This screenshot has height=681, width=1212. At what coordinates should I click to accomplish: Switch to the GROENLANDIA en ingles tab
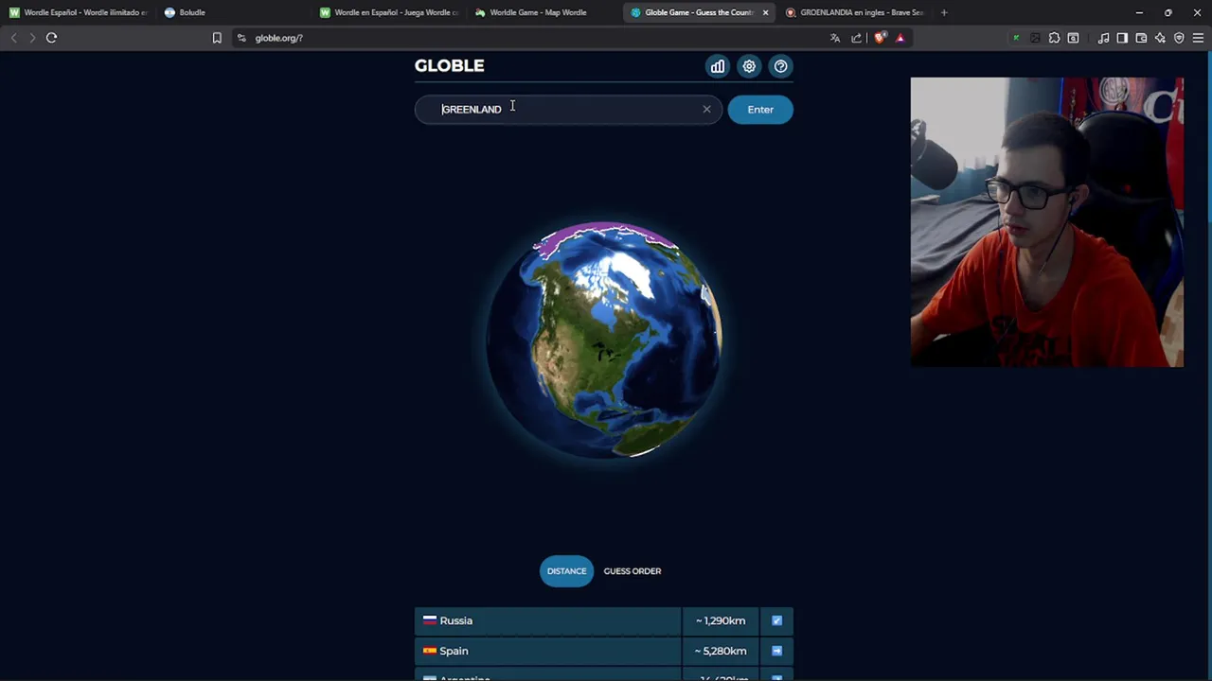click(854, 12)
